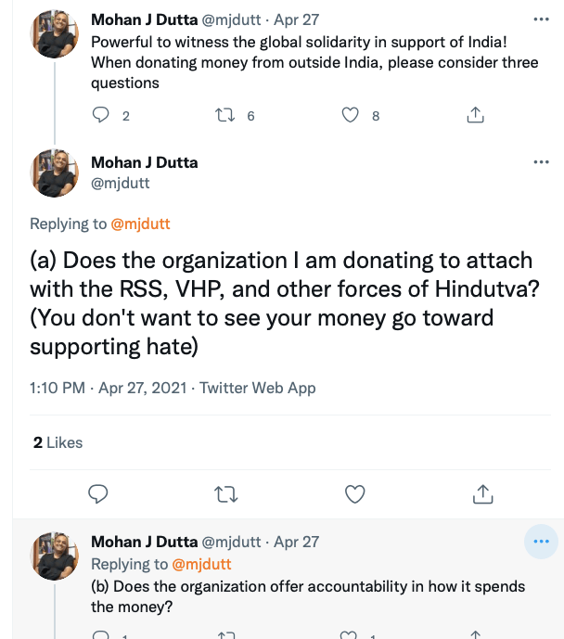Open Mohan J Dutta name on main tweet
The width and height of the screenshot is (564, 639).
(144, 162)
